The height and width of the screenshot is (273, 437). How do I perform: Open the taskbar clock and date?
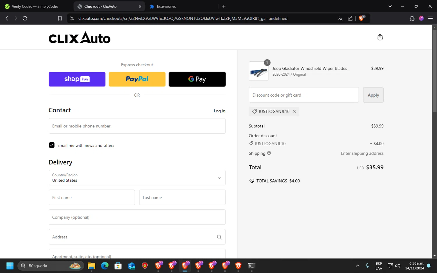[x=415, y=266]
